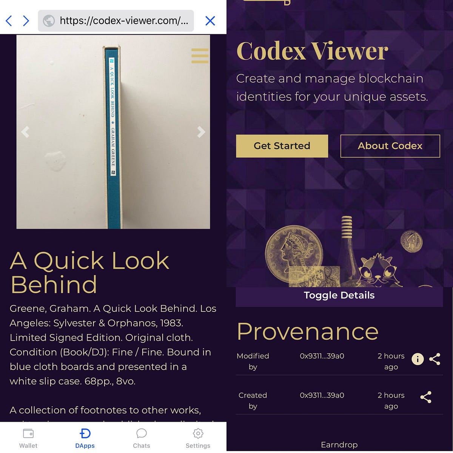The height and width of the screenshot is (453, 453).
Task: Open Settings from the bottom navigation
Action: [x=198, y=437]
